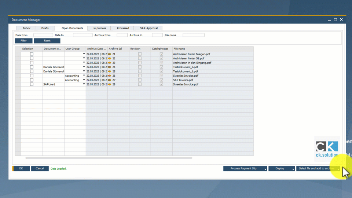Expand Process Payment Slip button menu
This screenshot has height=198, width=352.
click(265, 169)
